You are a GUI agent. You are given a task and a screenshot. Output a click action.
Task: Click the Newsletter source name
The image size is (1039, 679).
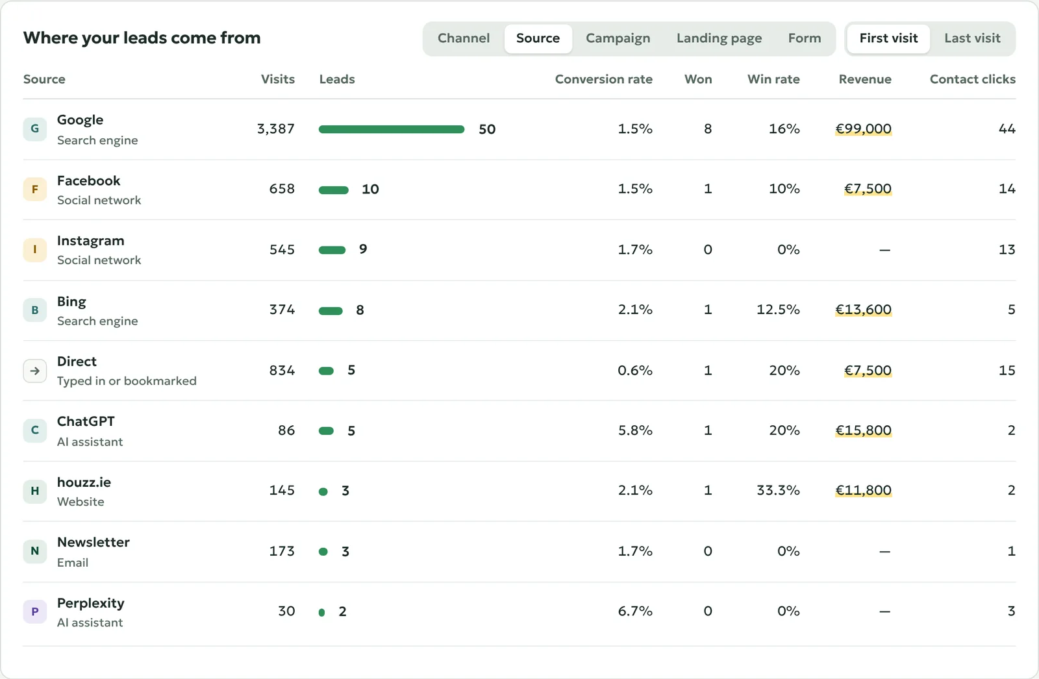click(94, 542)
